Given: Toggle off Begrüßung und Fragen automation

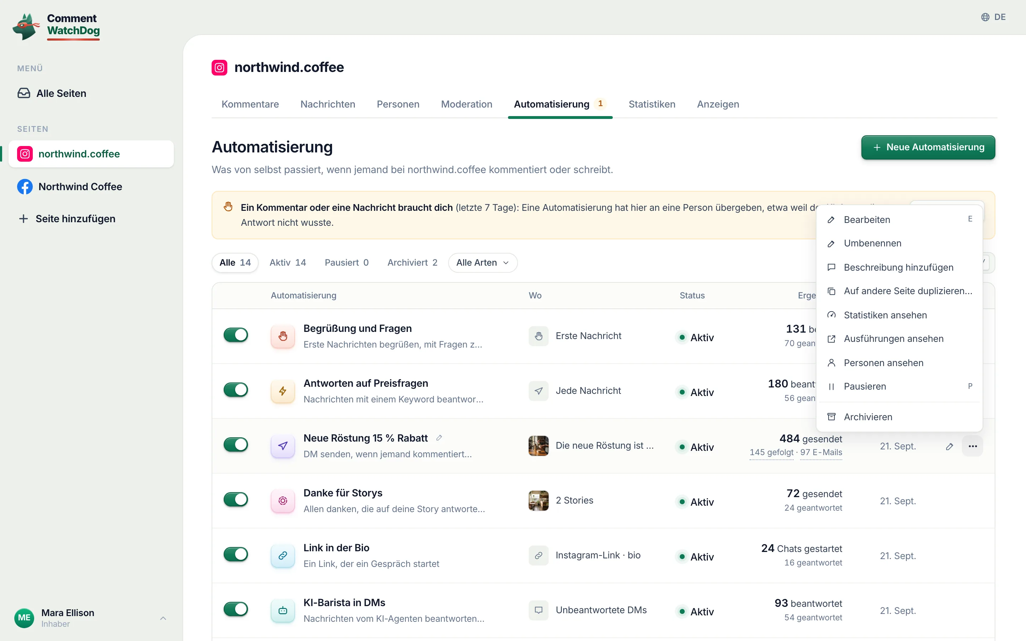Looking at the screenshot, I should click(236, 335).
